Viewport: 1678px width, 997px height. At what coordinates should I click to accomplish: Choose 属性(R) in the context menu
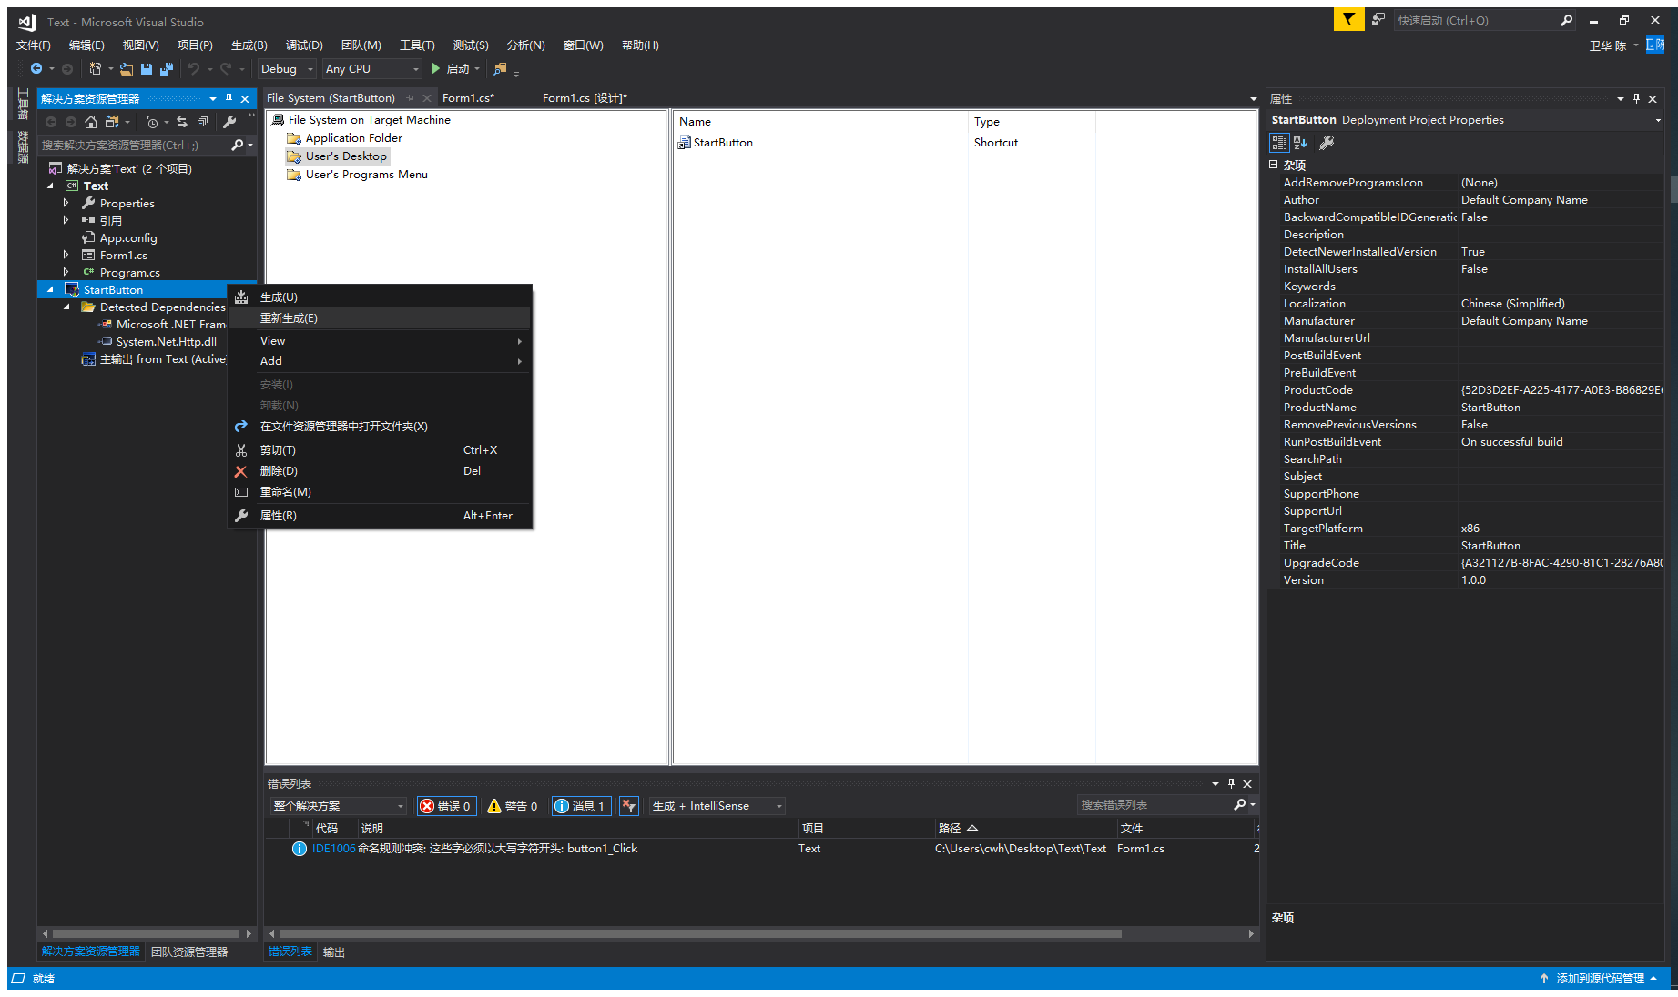tap(380, 516)
